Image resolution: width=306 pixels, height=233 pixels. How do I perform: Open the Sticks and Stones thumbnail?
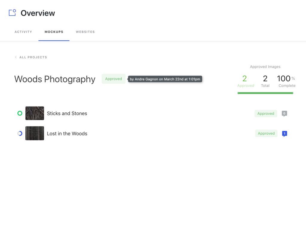(35, 113)
